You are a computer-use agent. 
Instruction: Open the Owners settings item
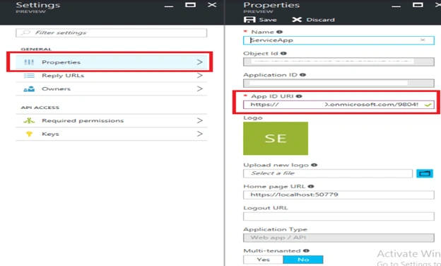tap(112, 89)
